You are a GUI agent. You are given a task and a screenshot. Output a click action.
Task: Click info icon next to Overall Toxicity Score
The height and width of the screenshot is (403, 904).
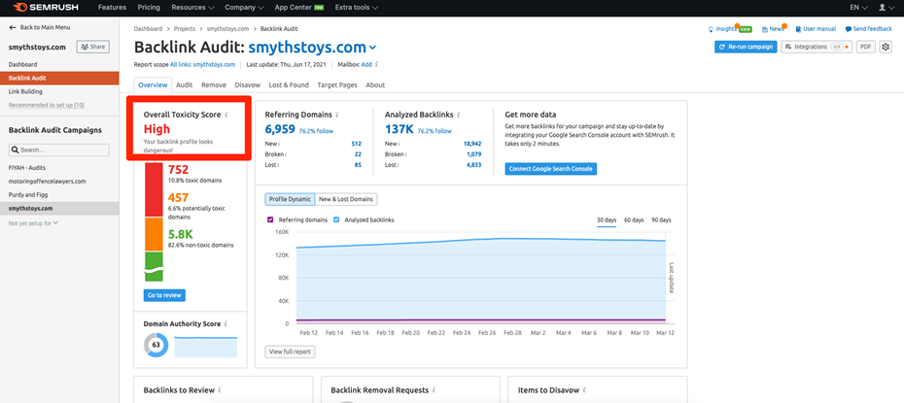(x=226, y=115)
